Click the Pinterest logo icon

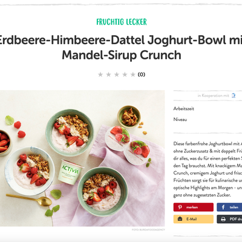pos(180,207)
